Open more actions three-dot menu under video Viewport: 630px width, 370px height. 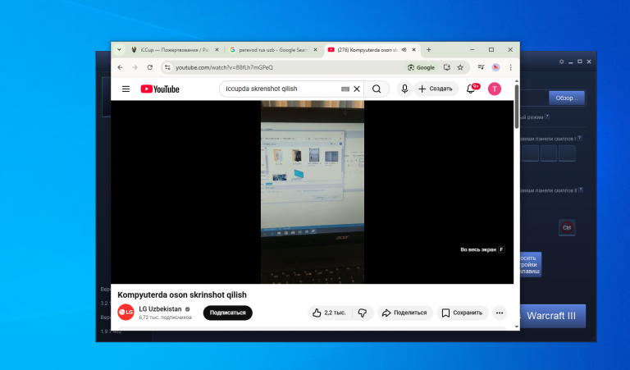tap(500, 313)
